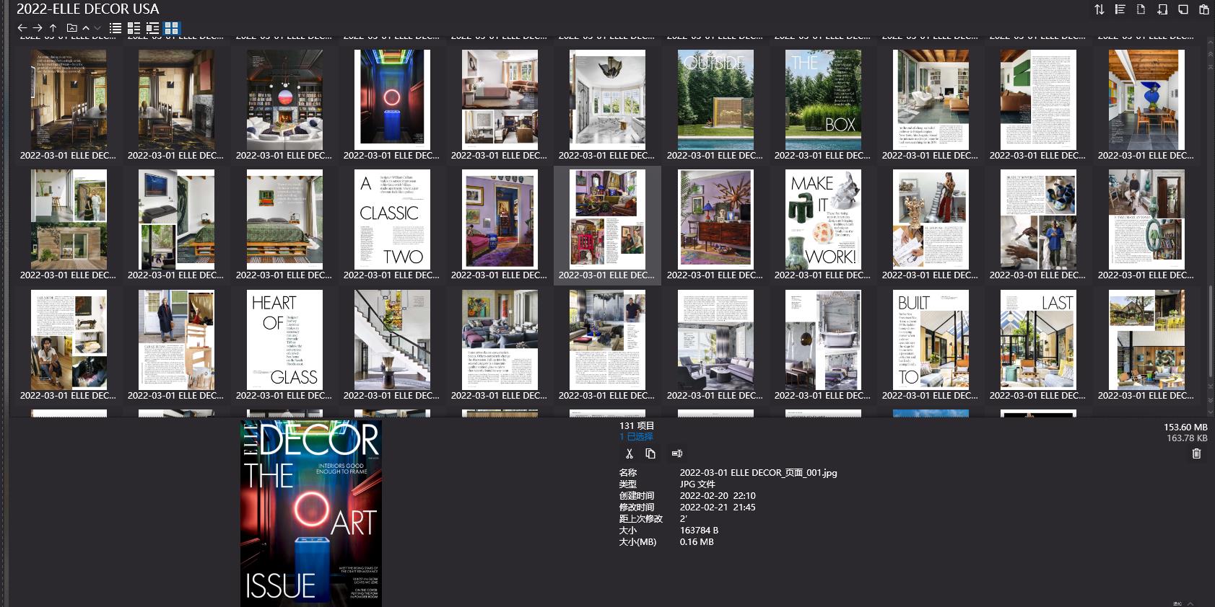Delete selected file with trash icon
This screenshot has width=1215, height=607.
click(x=1196, y=453)
